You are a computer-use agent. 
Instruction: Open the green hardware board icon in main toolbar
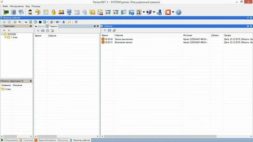[6, 12]
